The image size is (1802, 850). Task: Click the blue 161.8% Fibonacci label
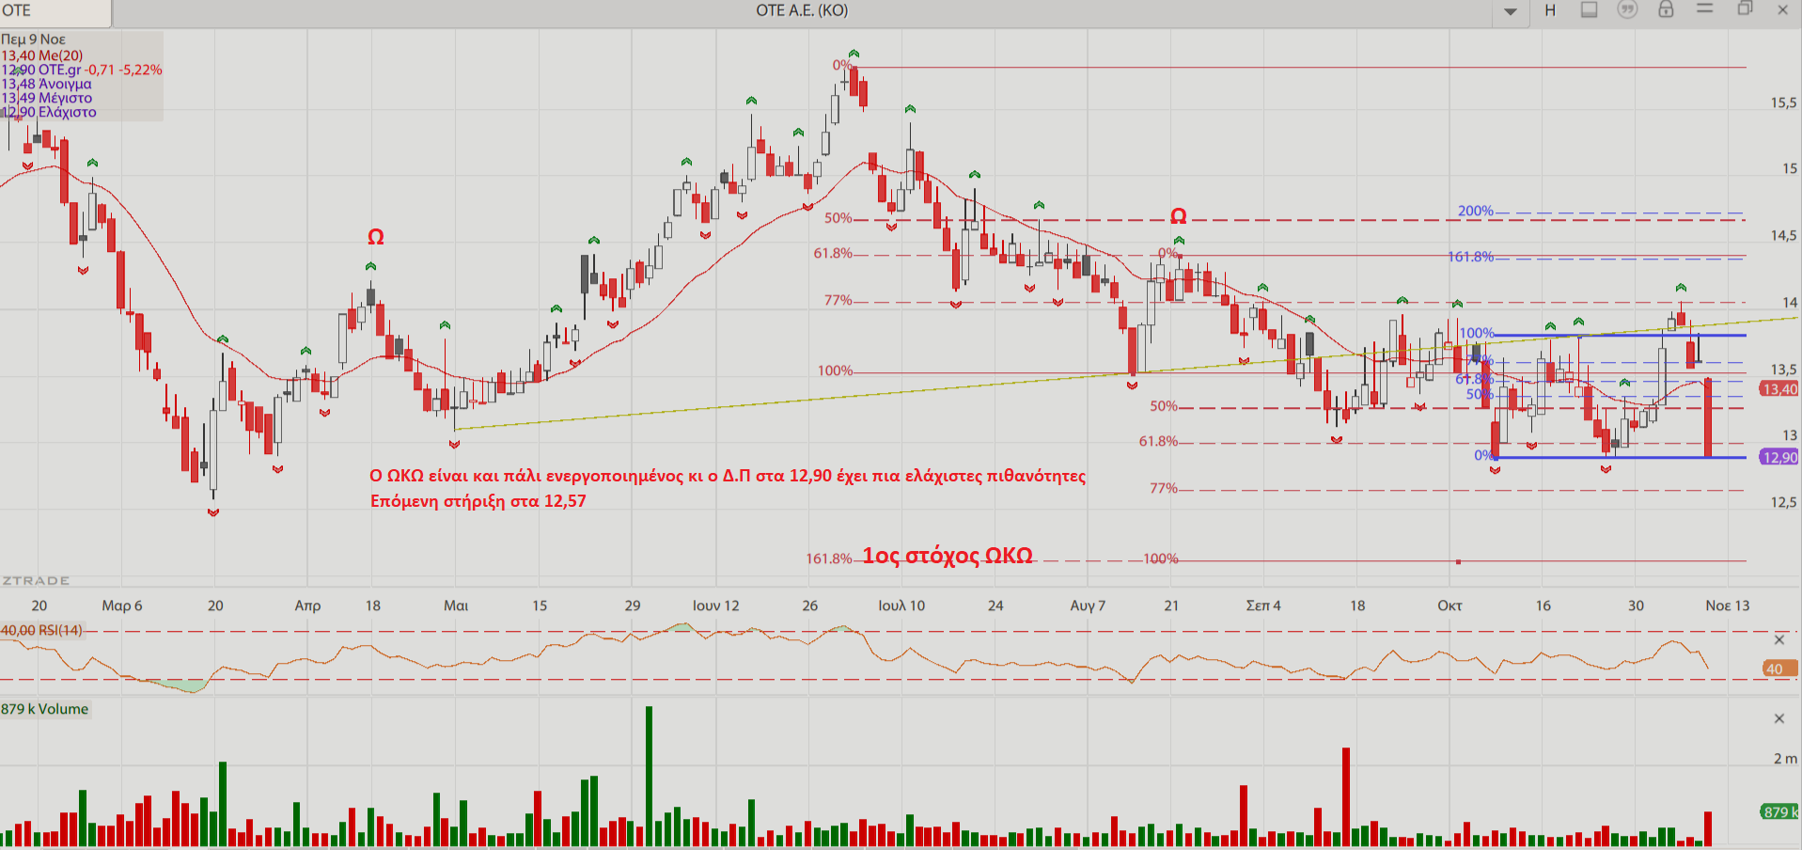pyautogui.click(x=1470, y=257)
